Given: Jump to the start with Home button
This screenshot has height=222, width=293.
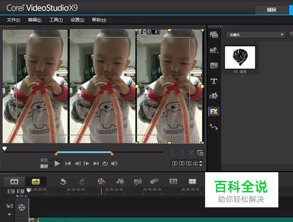Looking at the screenshot, I should click(x=68, y=163).
